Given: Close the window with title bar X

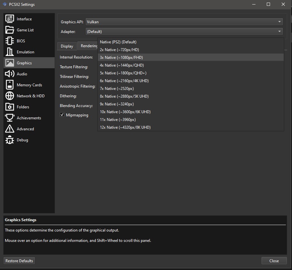Looking at the screenshot, I should pos(283,4).
